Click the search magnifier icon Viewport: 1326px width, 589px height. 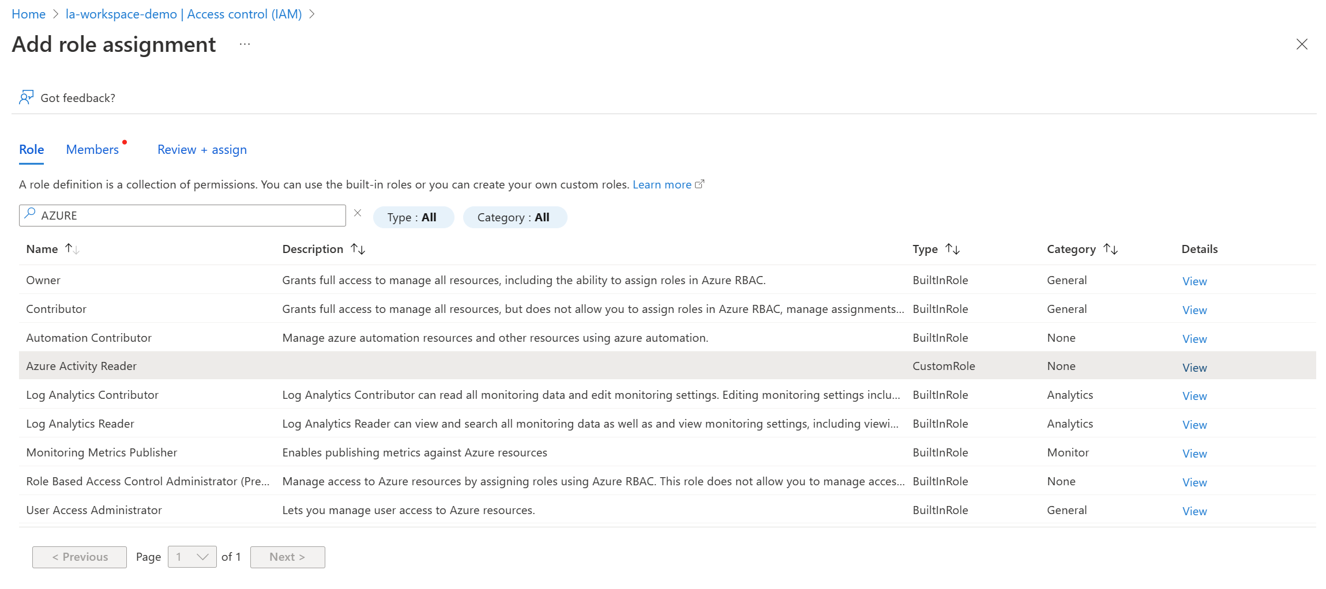click(x=30, y=214)
